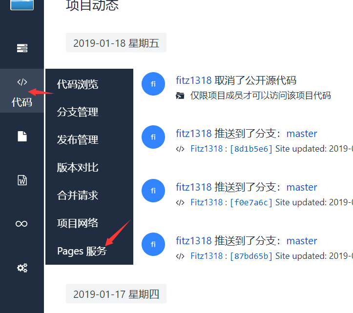Open Pages 服务 in the code submenu
353x313 pixels.
(x=82, y=251)
